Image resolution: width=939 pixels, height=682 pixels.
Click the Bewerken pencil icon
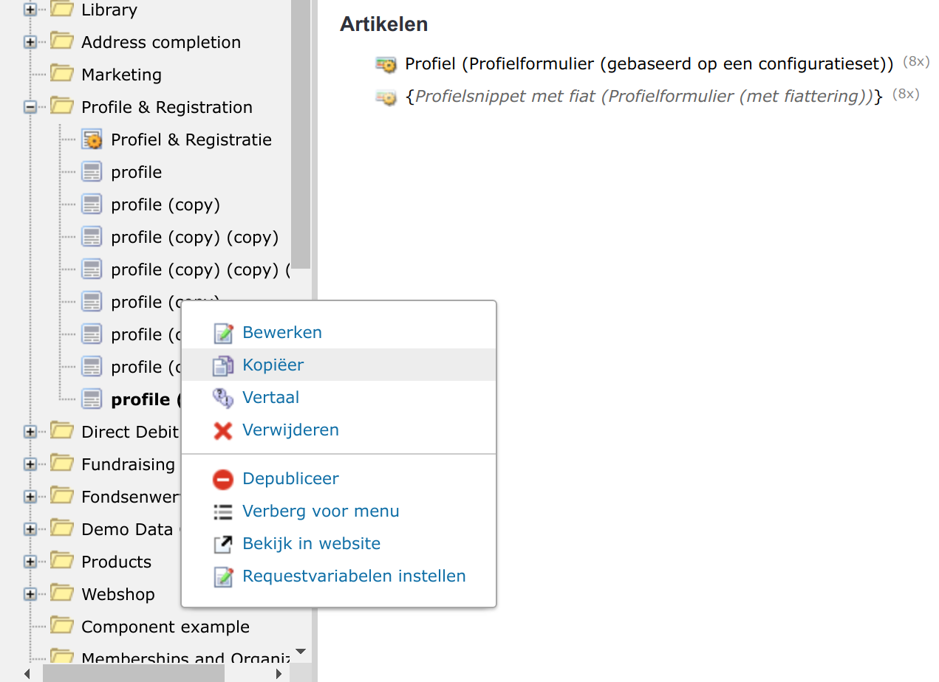pos(223,333)
